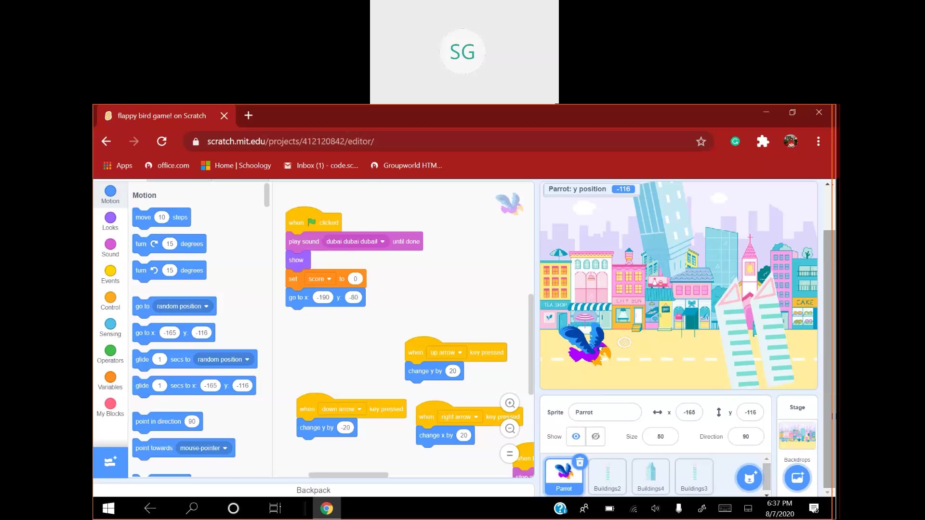Viewport: 925px width, 520px height.
Task: Open the mouse-pointer dropdown in point towards
Action: (x=203, y=448)
